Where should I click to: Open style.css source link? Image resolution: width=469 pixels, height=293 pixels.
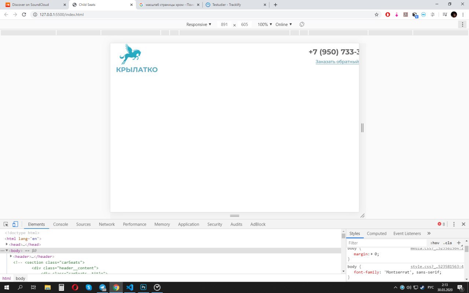pos(437,267)
